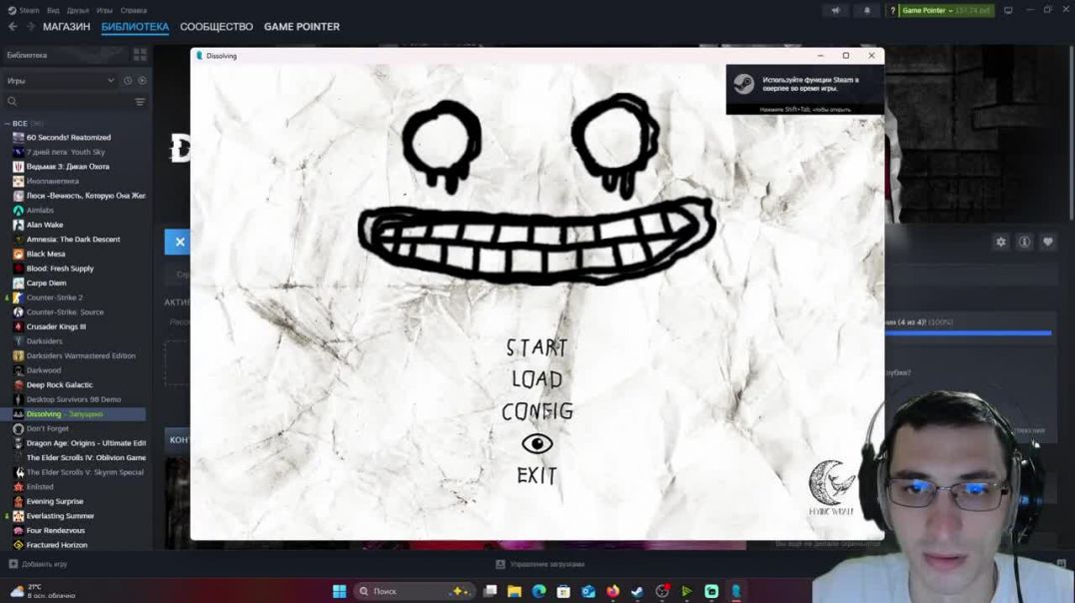
Task: Click the eye icon in game menu
Action: click(x=537, y=443)
